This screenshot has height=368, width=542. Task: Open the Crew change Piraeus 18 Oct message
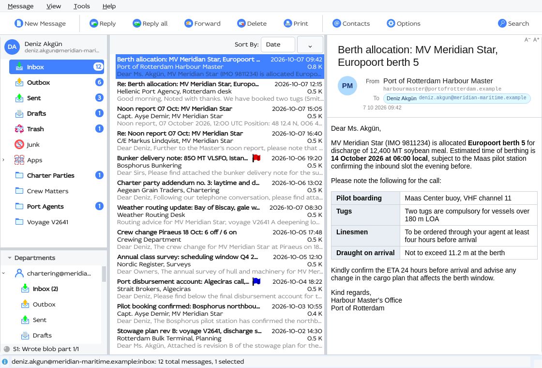[x=220, y=239]
